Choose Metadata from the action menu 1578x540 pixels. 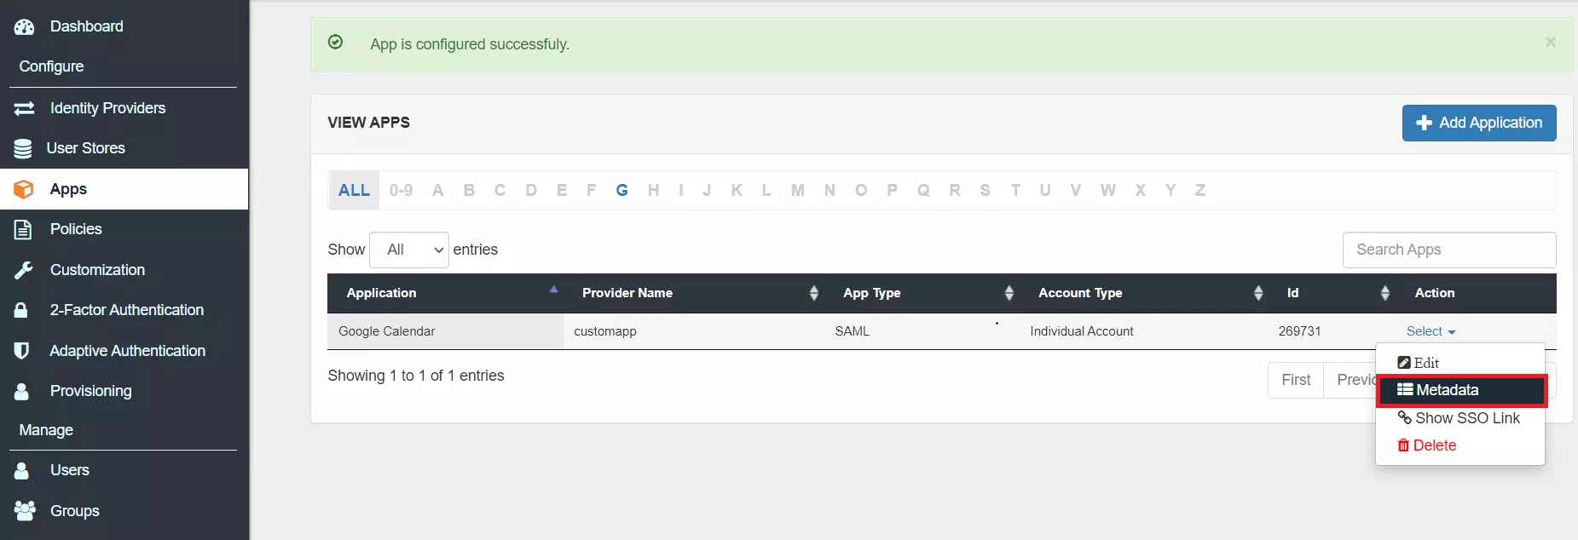point(1460,390)
